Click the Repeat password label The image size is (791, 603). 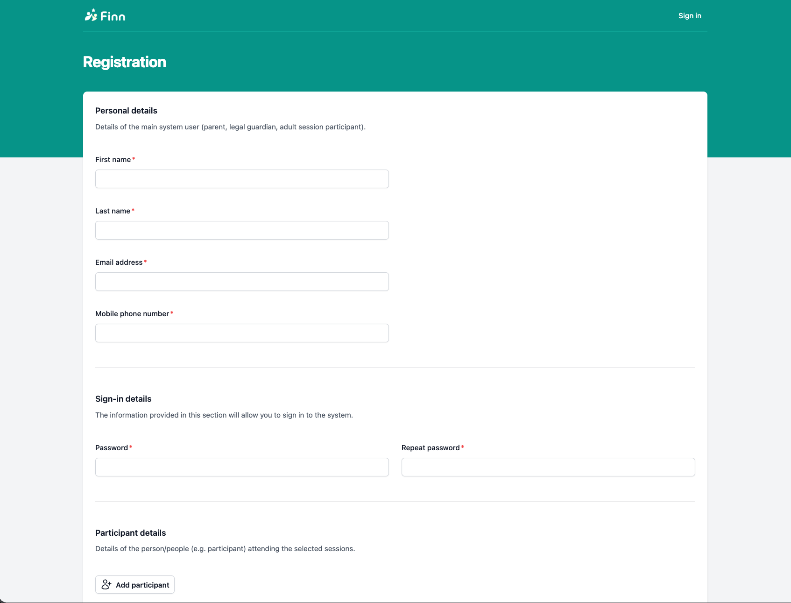tap(431, 448)
